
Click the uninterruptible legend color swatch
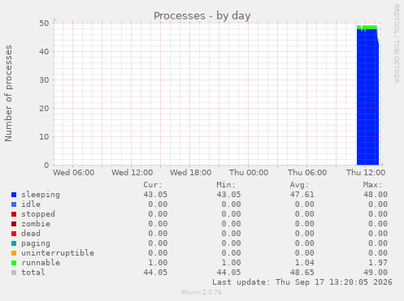click(x=14, y=253)
